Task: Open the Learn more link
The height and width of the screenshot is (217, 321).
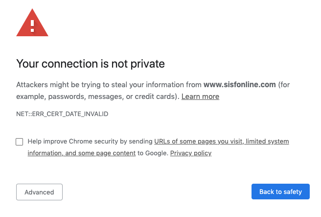Action: (x=200, y=96)
